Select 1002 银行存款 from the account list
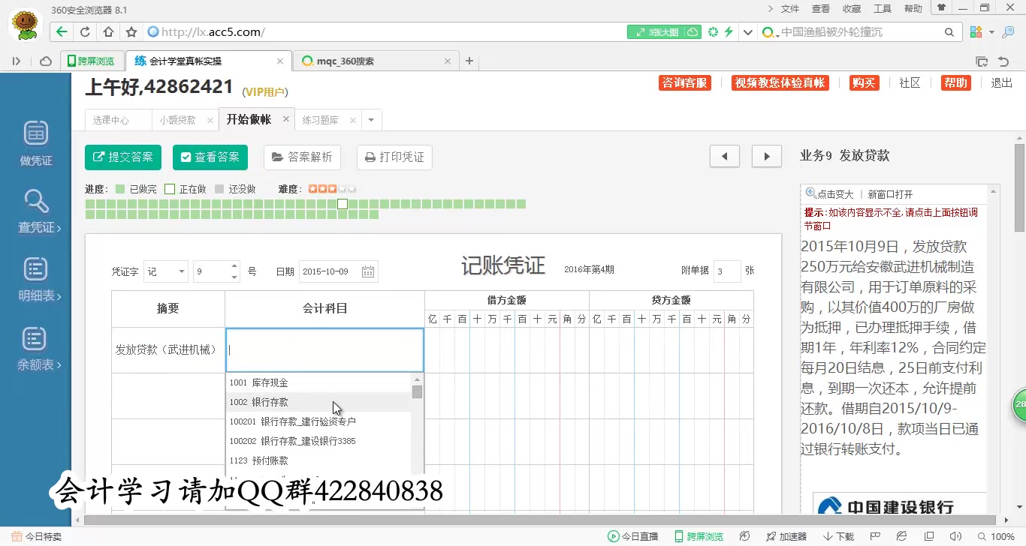The image size is (1026, 546). tap(259, 402)
